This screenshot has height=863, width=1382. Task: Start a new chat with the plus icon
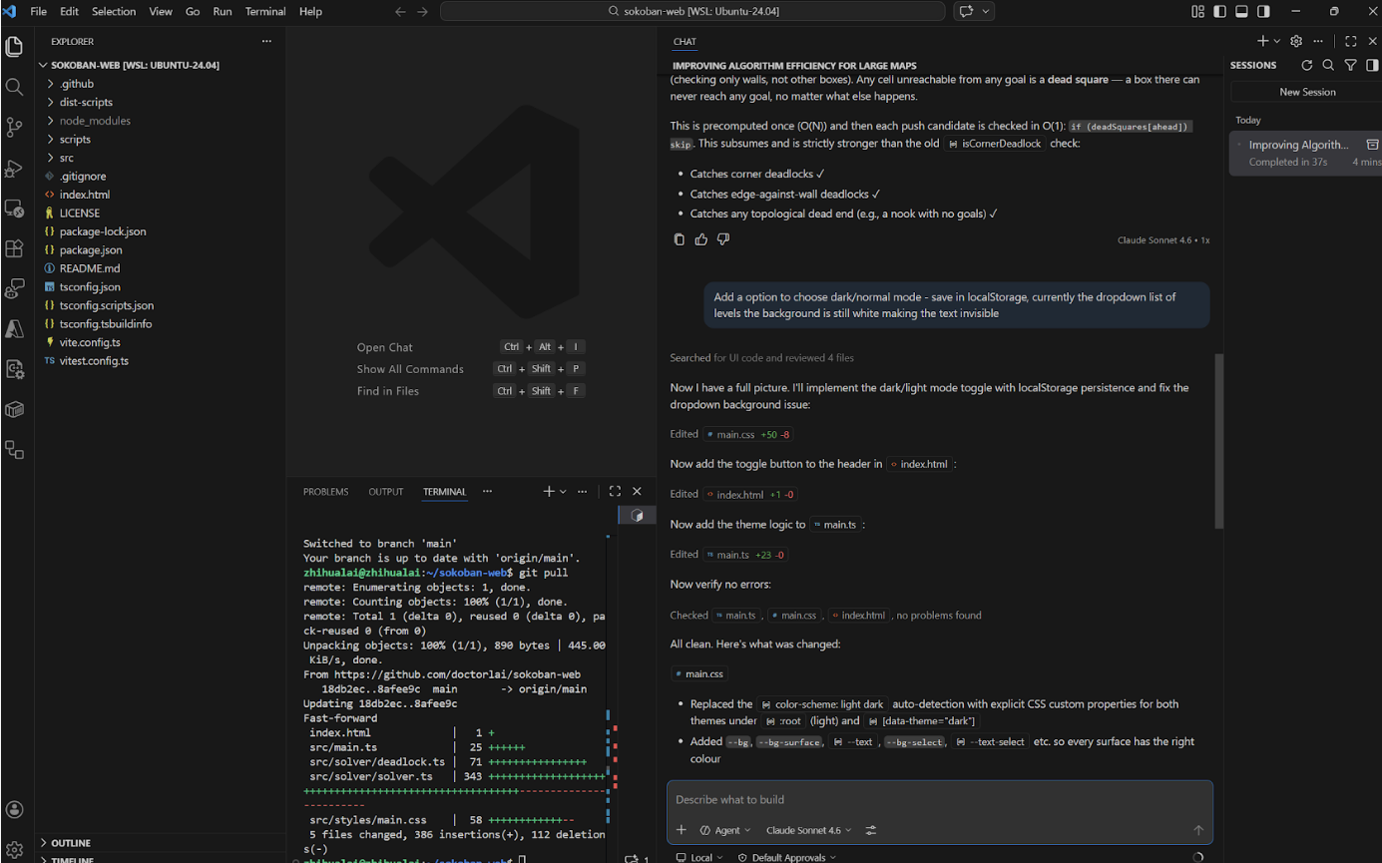(1262, 41)
